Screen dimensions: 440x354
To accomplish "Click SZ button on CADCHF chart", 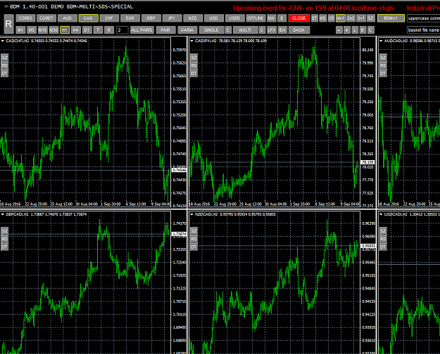I will click(x=5, y=58).
